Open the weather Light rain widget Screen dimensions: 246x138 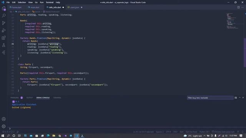(193, 136)
